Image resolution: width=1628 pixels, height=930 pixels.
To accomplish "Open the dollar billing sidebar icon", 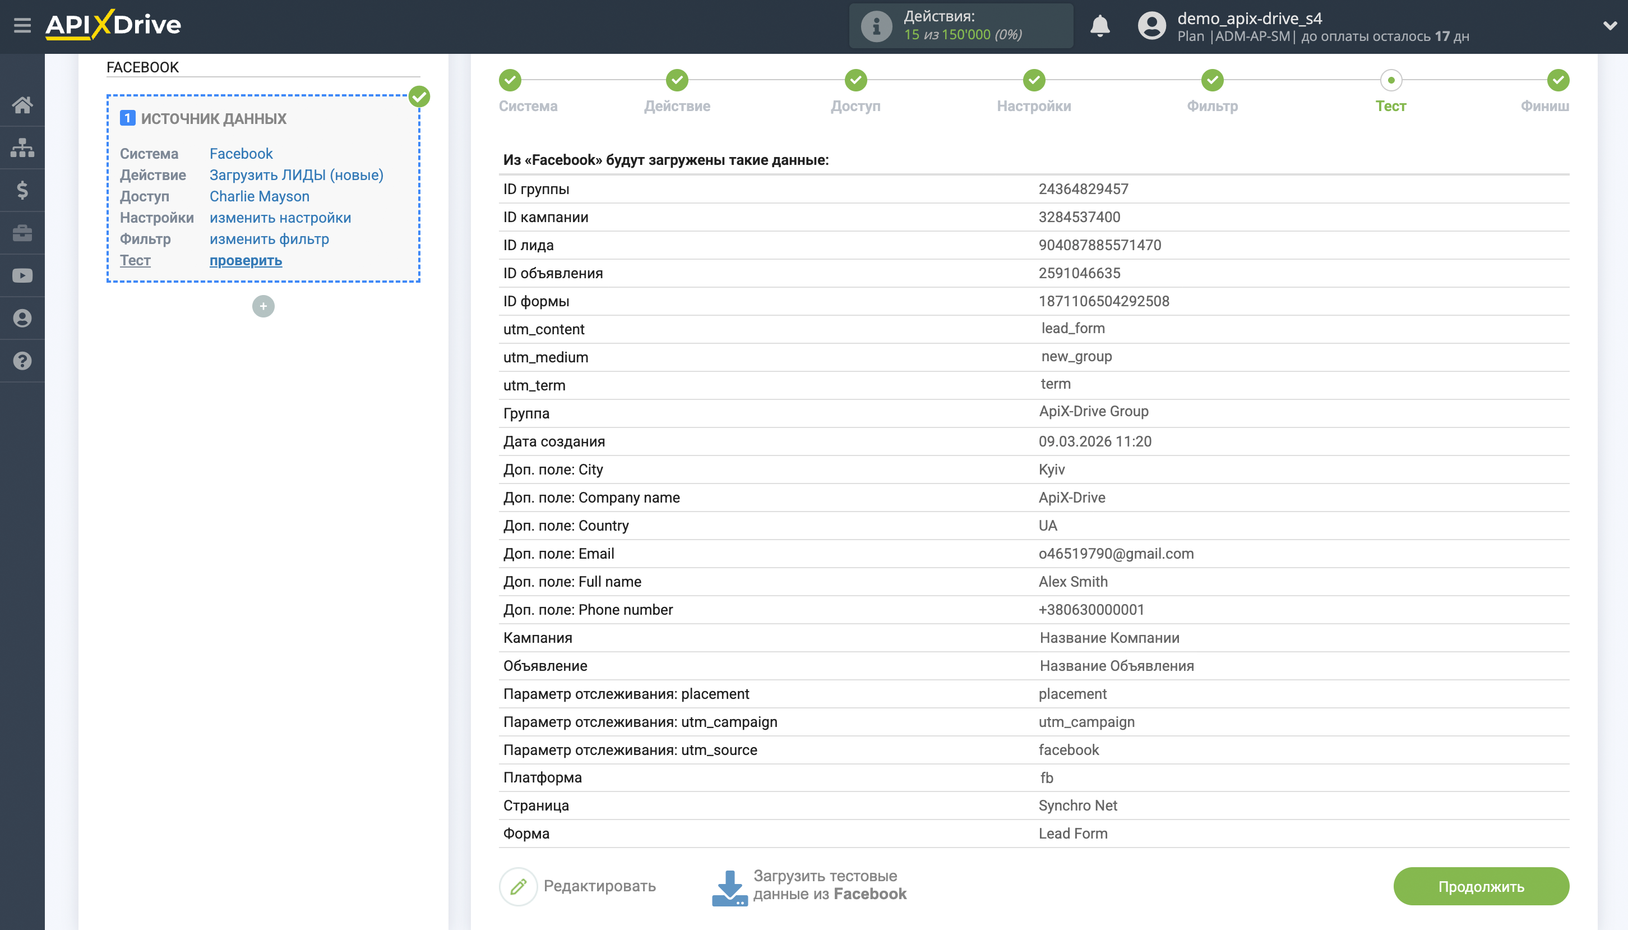I will click(x=22, y=190).
